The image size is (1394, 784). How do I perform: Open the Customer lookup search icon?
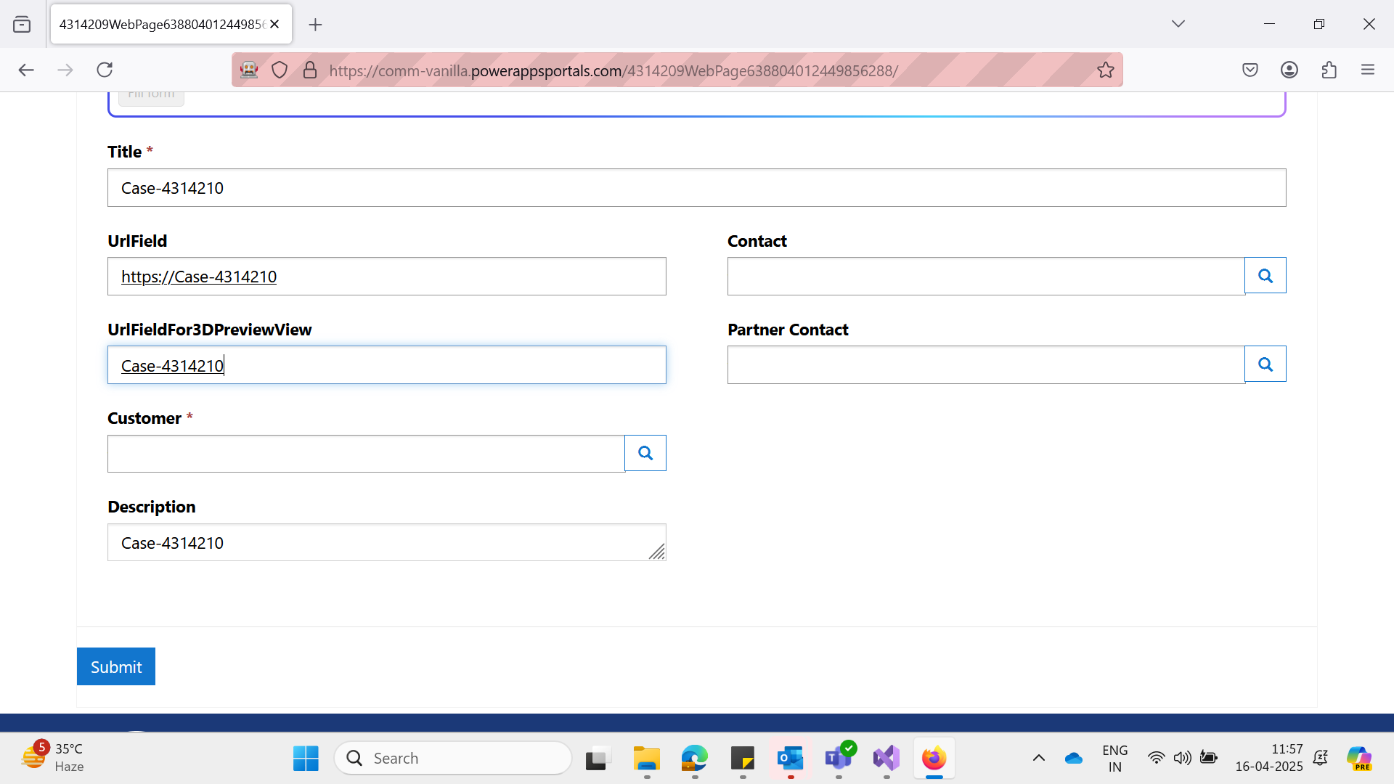(645, 453)
